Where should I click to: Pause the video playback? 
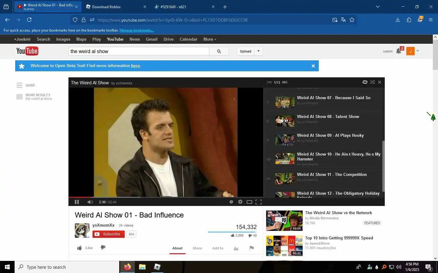[77, 202]
